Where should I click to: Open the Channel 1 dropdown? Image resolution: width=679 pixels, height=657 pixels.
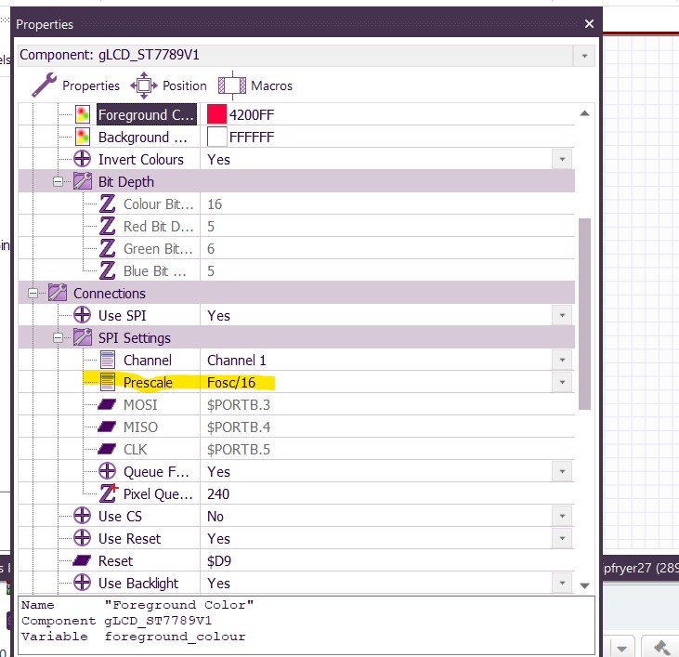[x=561, y=361]
